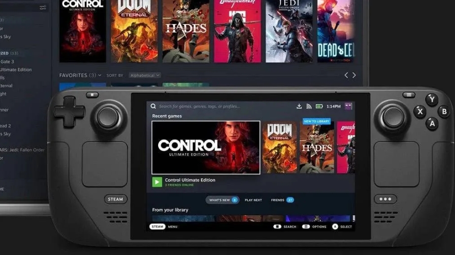Click the B face button on the Deck
The width and height of the screenshot is (455, 255).
coord(444,112)
